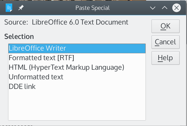Click the Paste Special title text
This screenshot has height=126, width=187.
tap(93, 8)
